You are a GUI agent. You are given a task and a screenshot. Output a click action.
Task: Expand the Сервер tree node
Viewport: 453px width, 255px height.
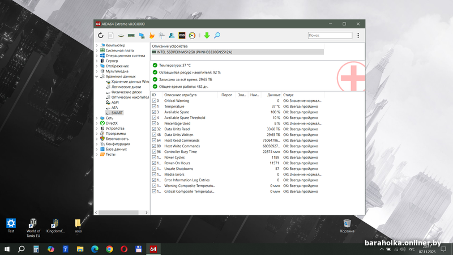[97, 61]
